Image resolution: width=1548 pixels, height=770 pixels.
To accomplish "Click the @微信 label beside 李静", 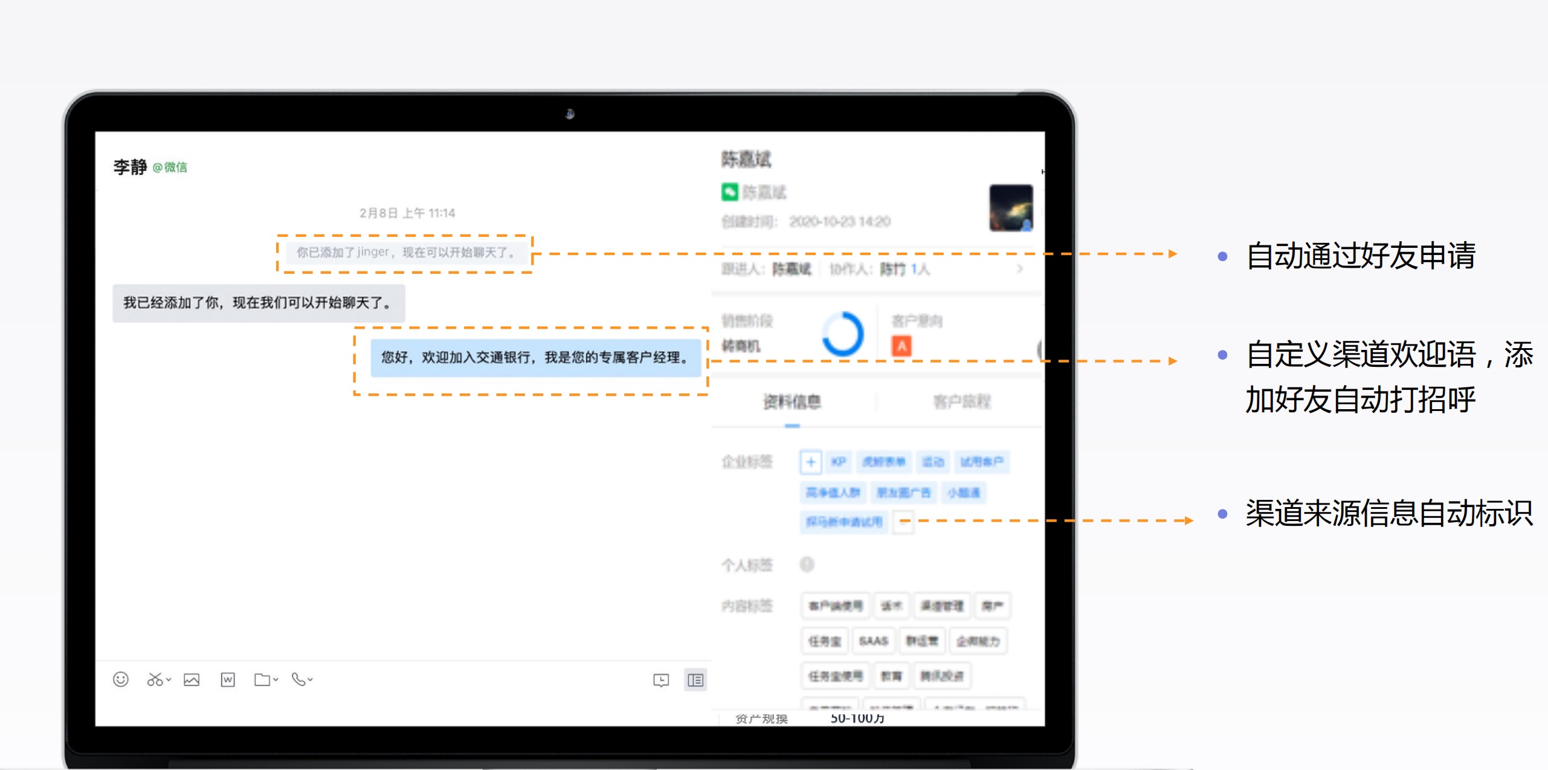I will coord(170,167).
